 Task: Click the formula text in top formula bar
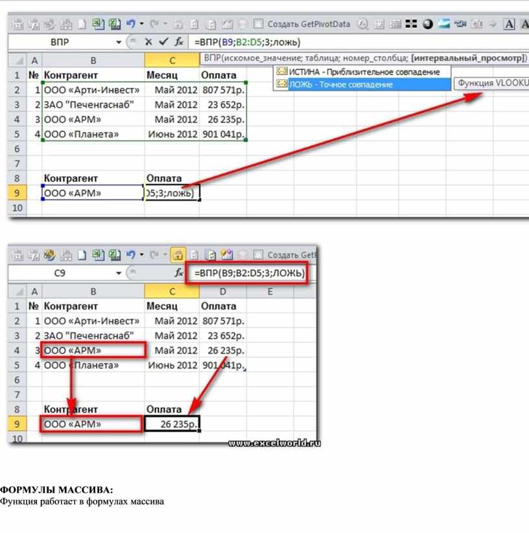point(246,42)
